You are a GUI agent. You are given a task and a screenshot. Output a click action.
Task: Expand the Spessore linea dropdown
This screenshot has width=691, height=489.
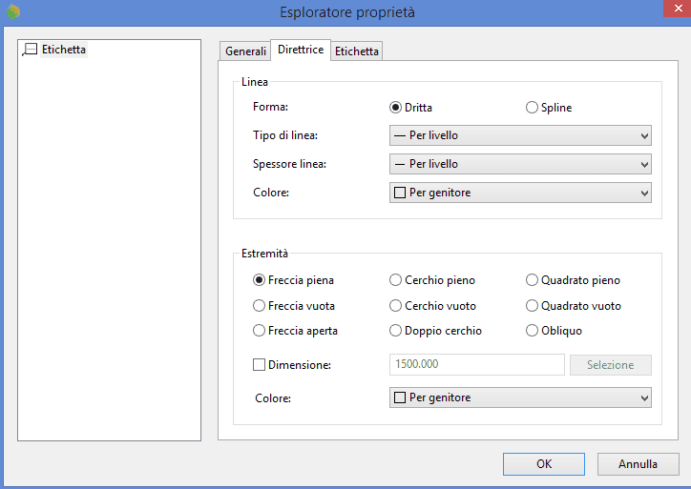coord(520,164)
